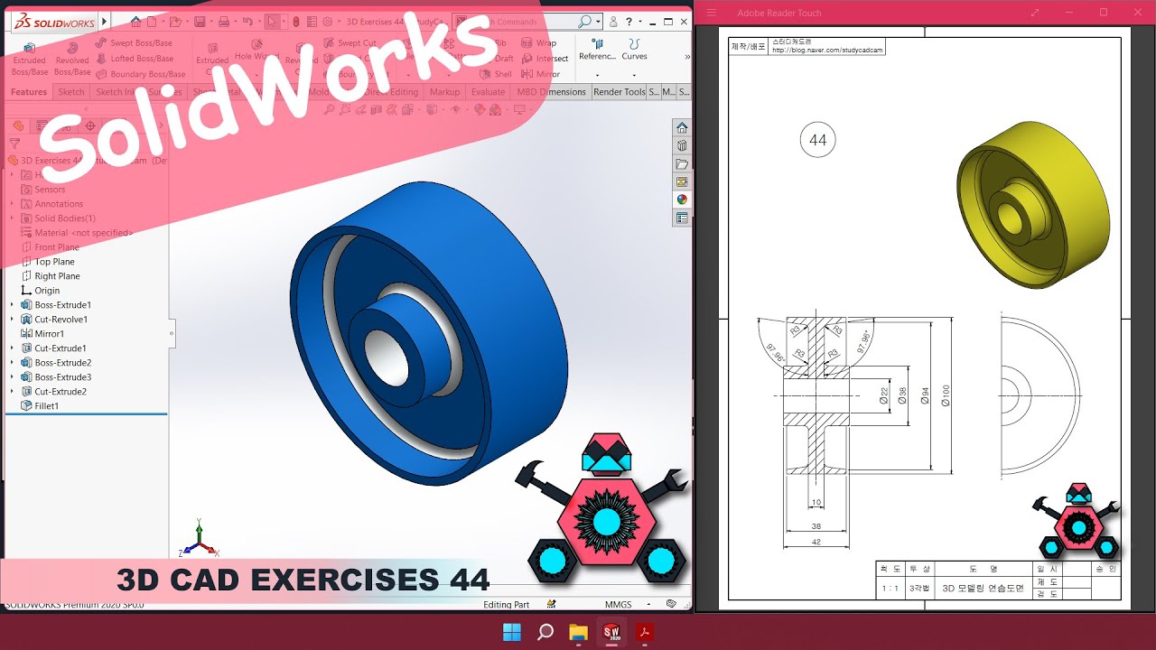Expand the Annotations folder

tap(12, 204)
